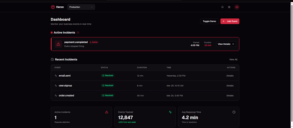Click 'Requires attention' card subtitle
Image resolution: width=293 pixels, height=128 pixels.
point(62,122)
